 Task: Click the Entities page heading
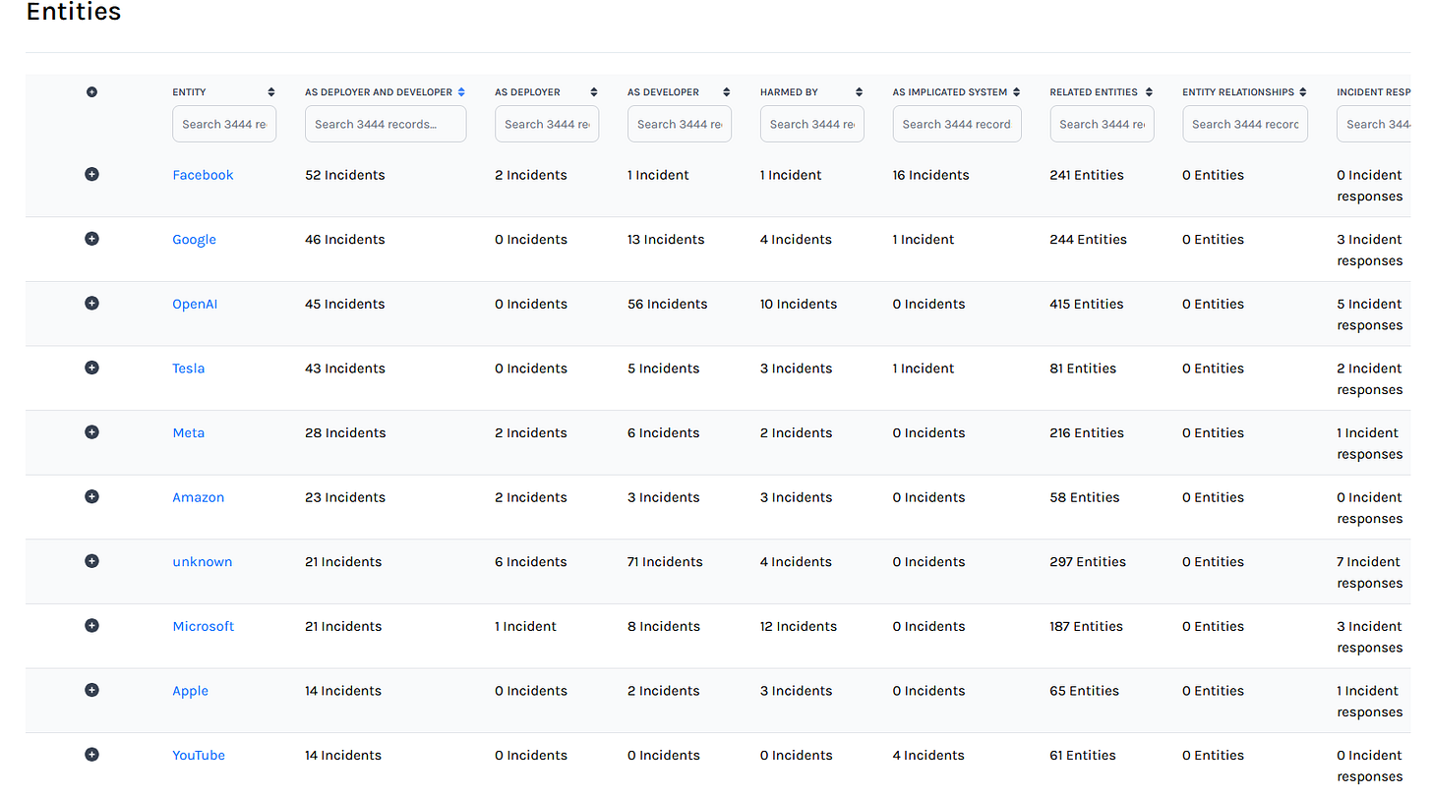pos(74,12)
